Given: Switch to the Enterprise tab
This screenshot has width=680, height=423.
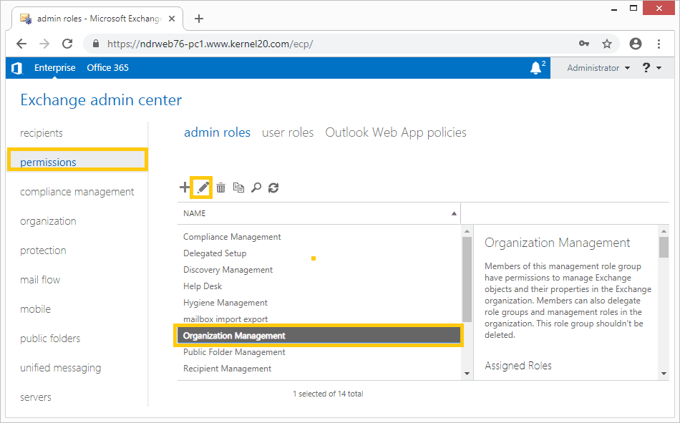Looking at the screenshot, I should tap(54, 68).
